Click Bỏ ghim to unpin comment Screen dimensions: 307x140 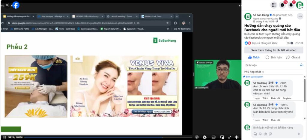pos(287,98)
